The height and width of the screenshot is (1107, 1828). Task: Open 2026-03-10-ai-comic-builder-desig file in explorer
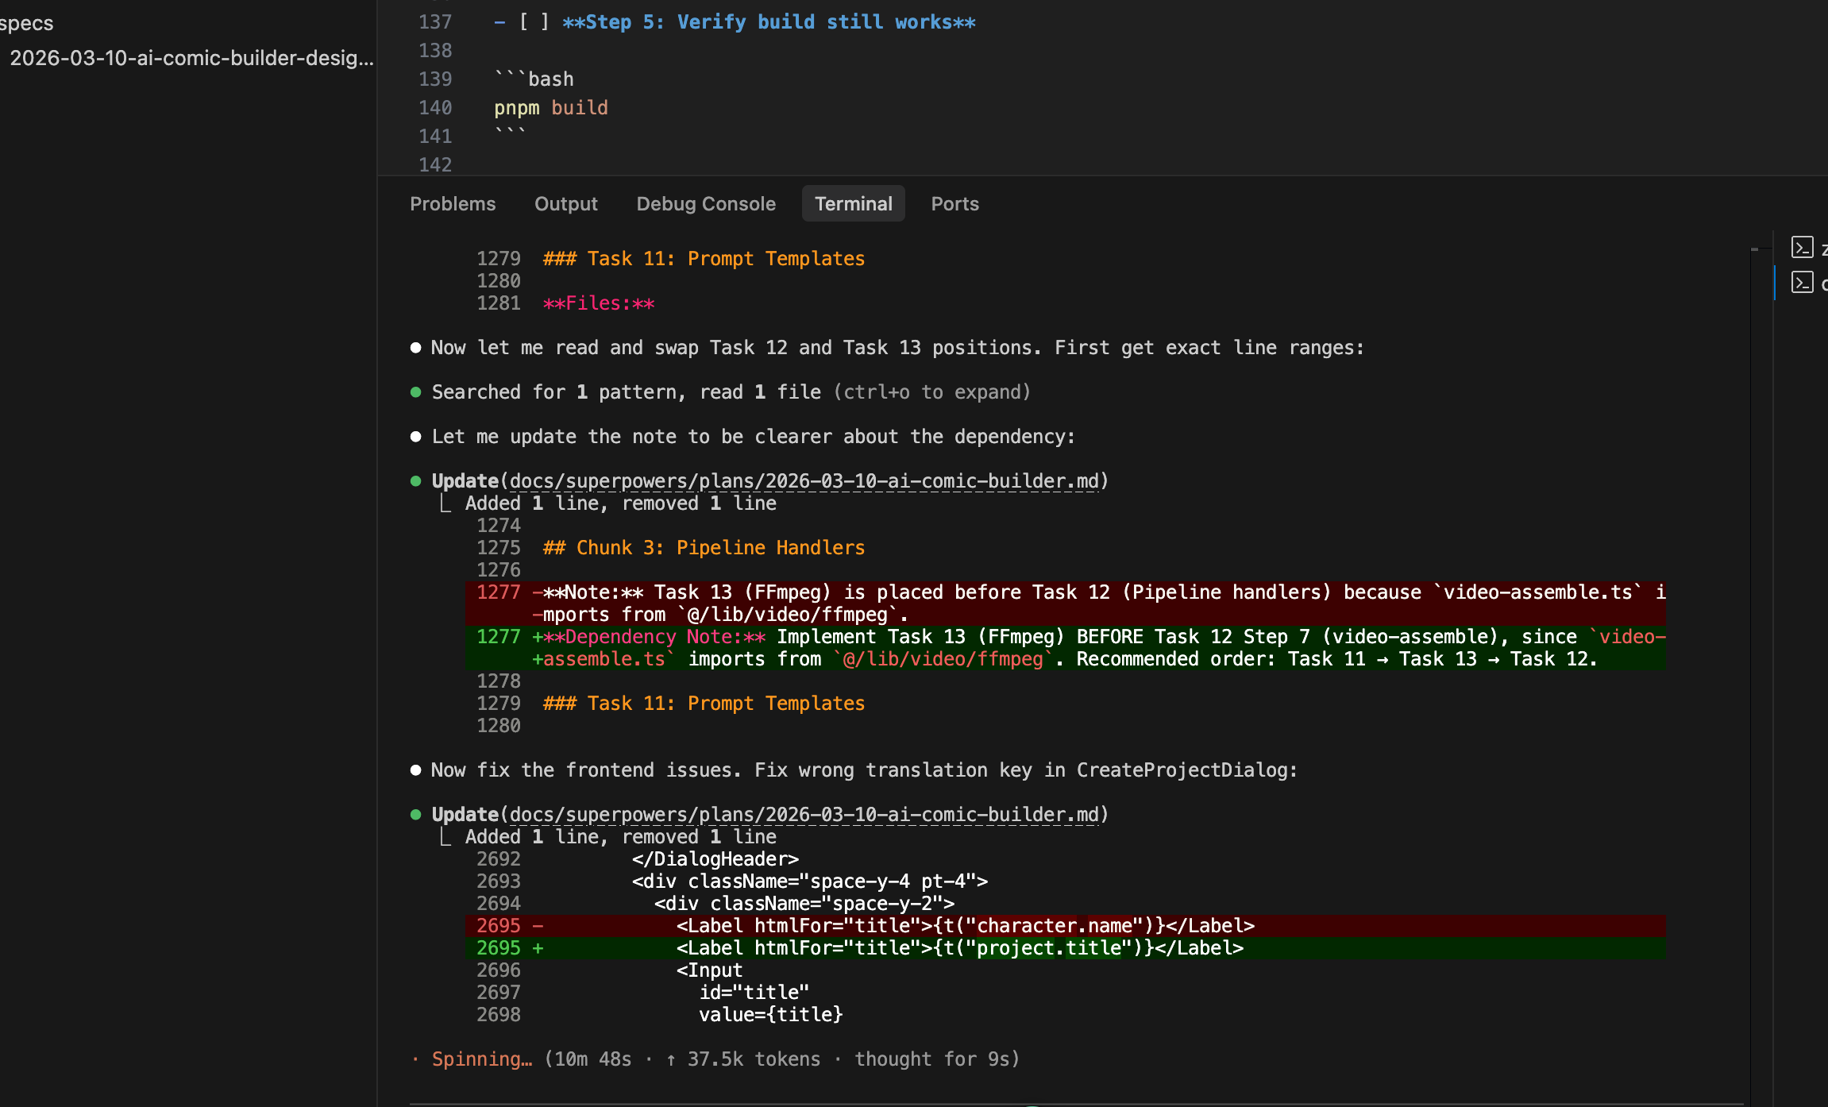point(191,58)
